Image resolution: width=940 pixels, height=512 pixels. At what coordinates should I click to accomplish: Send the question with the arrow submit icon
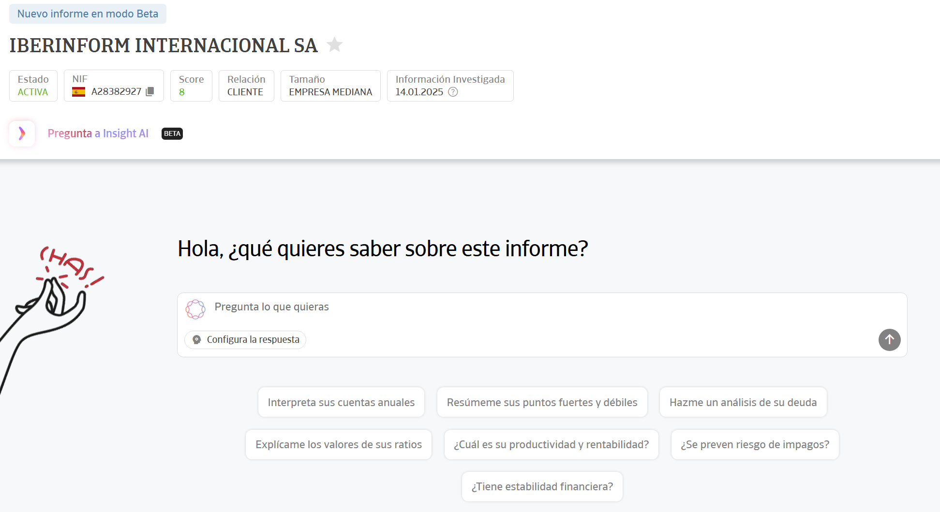889,340
